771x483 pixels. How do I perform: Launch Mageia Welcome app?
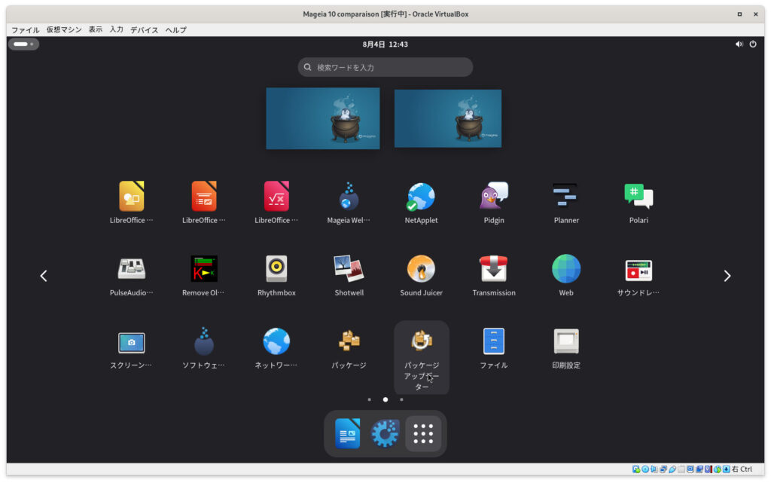pos(349,197)
